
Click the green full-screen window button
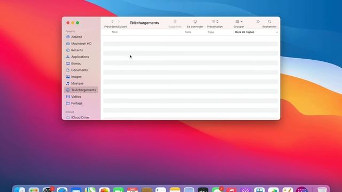[77, 23]
